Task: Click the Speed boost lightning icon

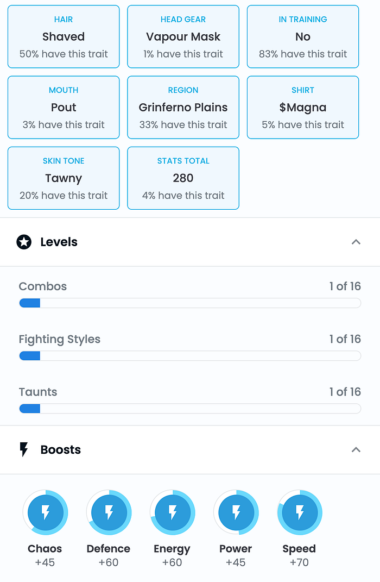Action: coord(300,512)
